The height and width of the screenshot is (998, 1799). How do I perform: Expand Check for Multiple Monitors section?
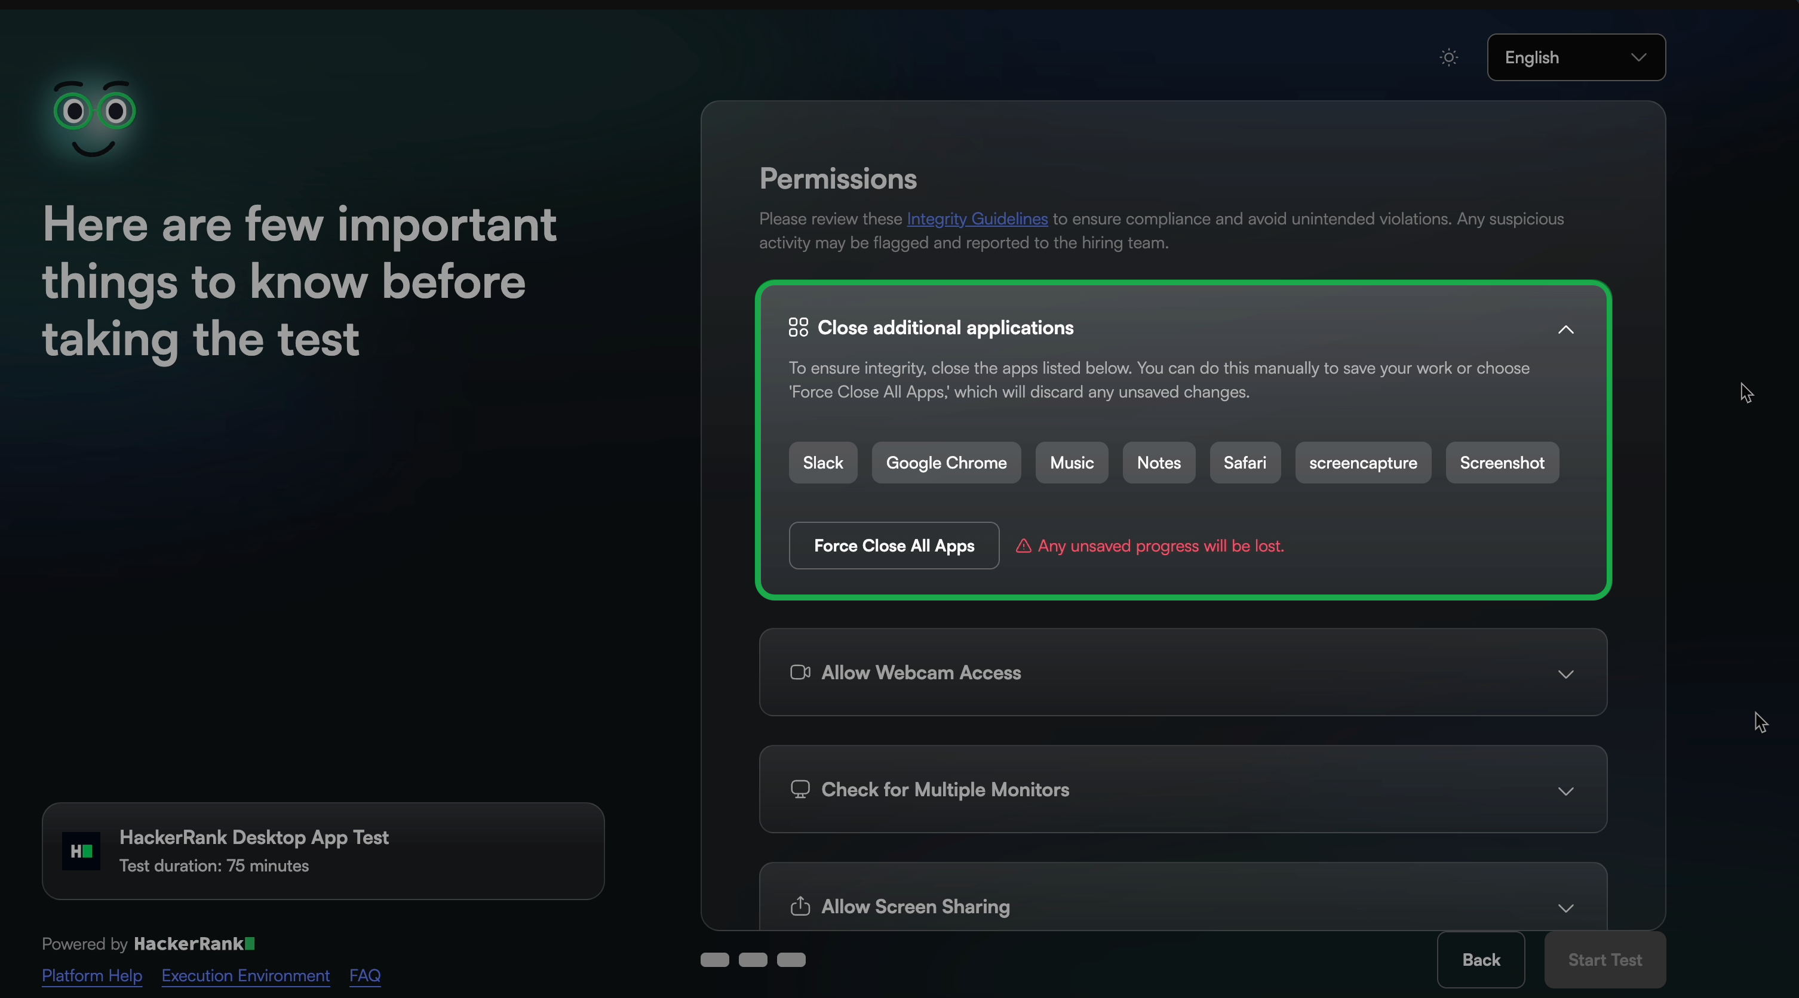[1565, 791]
